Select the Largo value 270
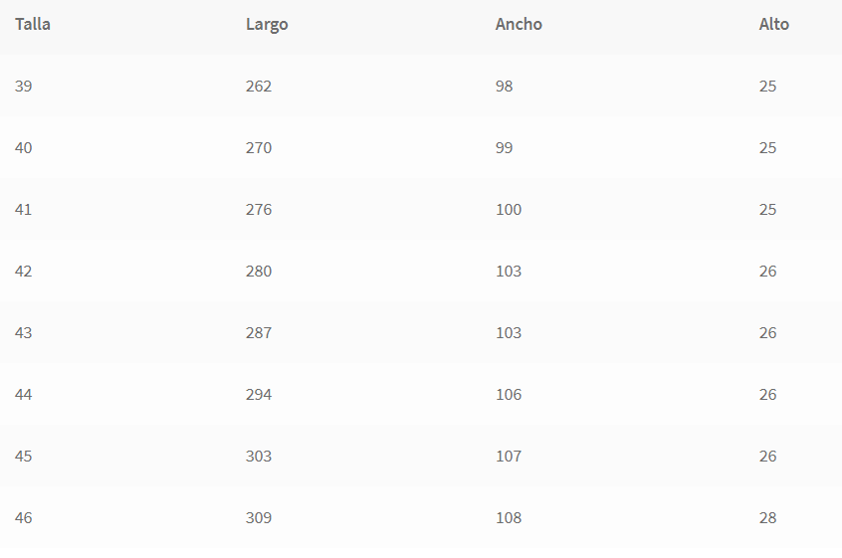This screenshot has width=842, height=558. 259,148
